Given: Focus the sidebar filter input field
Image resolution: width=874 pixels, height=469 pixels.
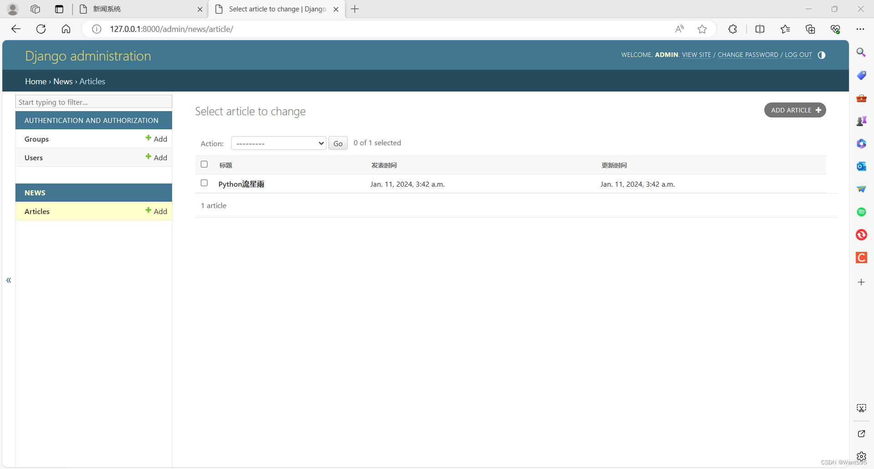Looking at the screenshot, I should point(94,102).
